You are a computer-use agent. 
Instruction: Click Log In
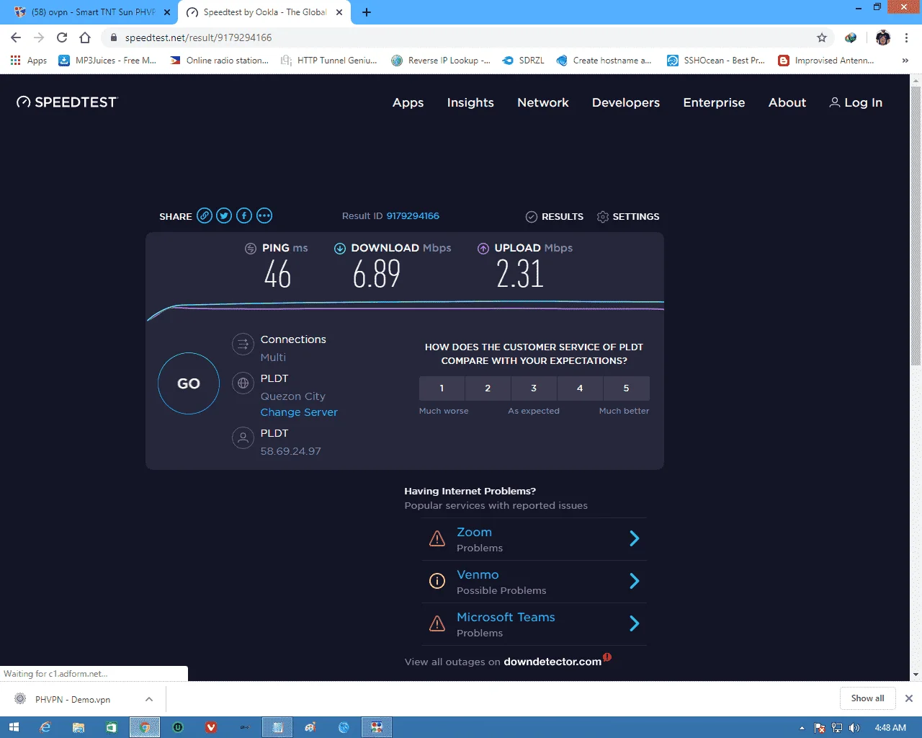click(x=856, y=102)
